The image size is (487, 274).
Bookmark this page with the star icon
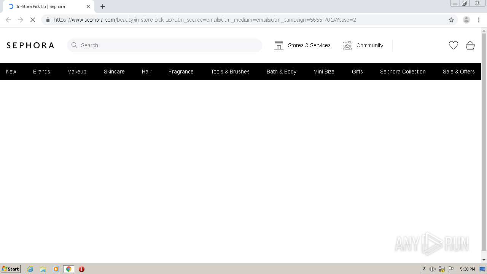coord(451,20)
